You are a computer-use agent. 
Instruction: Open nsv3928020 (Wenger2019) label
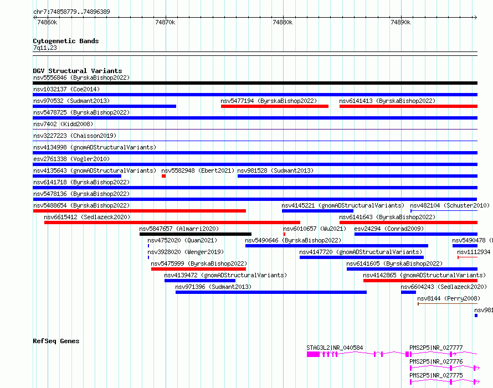[186, 252]
